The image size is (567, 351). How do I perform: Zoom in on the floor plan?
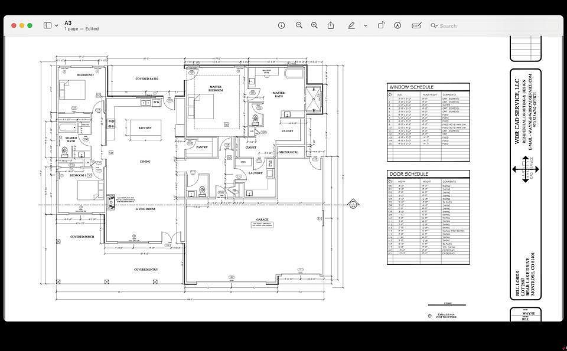click(x=314, y=25)
